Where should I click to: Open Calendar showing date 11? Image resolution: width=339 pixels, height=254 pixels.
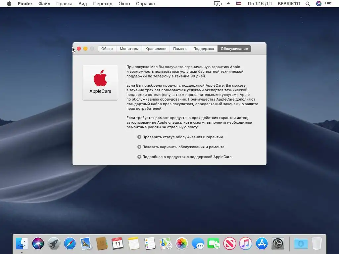click(118, 243)
